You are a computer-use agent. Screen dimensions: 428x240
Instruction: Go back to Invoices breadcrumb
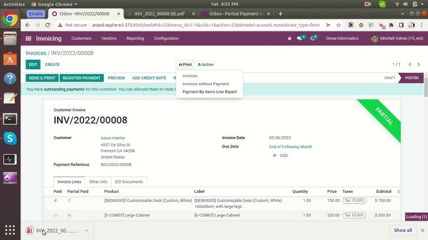click(36, 53)
